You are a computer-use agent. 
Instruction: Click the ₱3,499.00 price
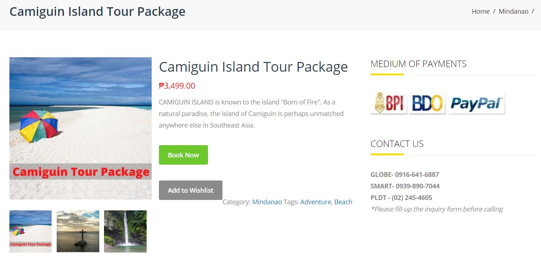pyautogui.click(x=177, y=86)
